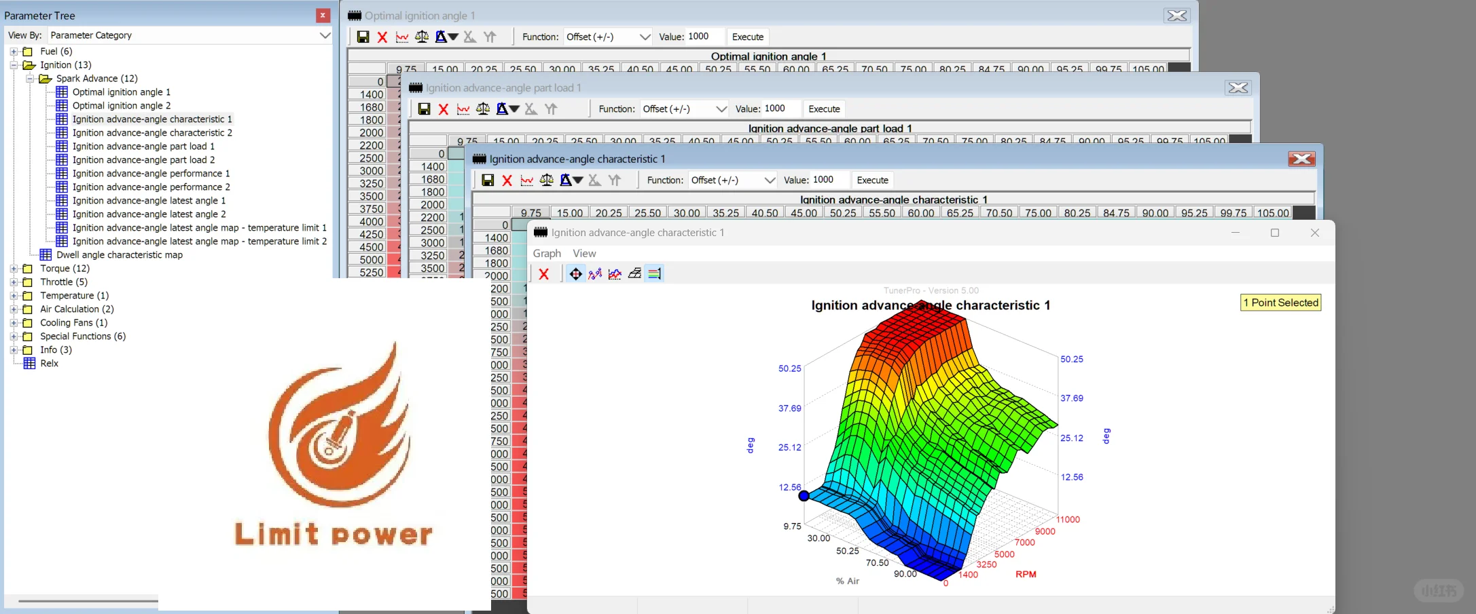
Task: Click the save icon in the Optimal ignition angle 1 window
Action: 363,37
